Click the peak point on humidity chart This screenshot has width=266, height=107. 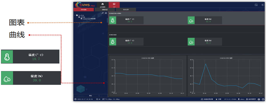206,64
